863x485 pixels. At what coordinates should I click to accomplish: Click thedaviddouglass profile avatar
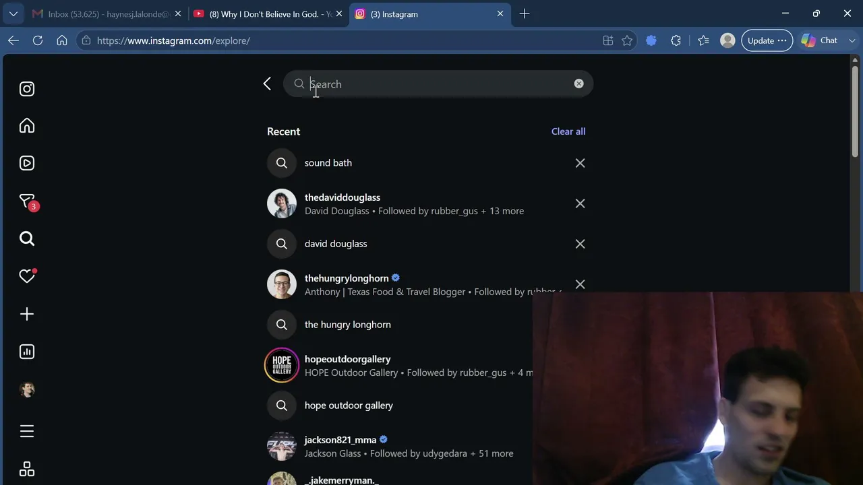pos(282,203)
